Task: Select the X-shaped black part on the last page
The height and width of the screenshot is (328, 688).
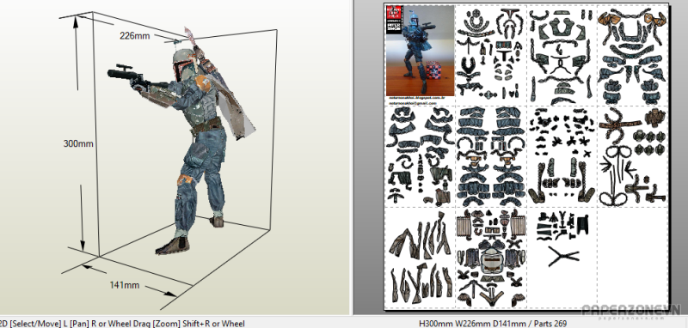Action: [563, 256]
